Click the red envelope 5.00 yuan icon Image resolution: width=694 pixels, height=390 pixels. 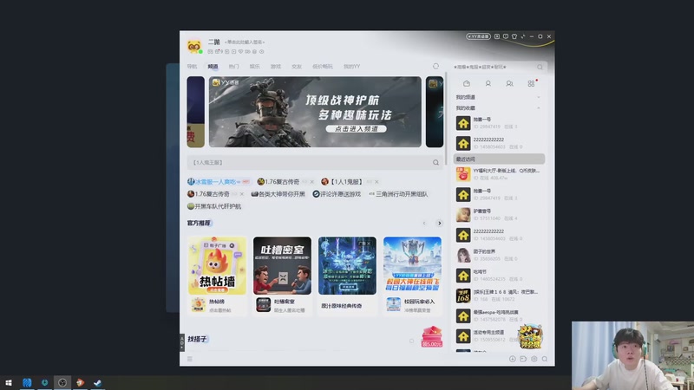(431, 336)
